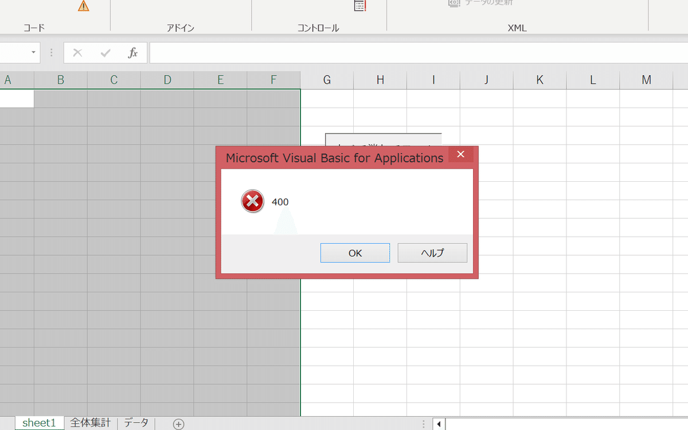688x430 pixels.
Task: Click the XML ribbon group label
Action: click(x=517, y=28)
